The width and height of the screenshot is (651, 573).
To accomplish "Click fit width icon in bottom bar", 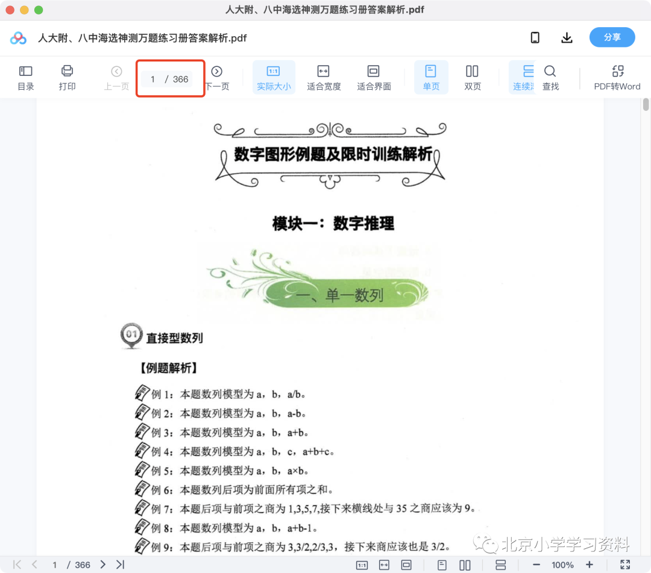I will click(x=384, y=565).
